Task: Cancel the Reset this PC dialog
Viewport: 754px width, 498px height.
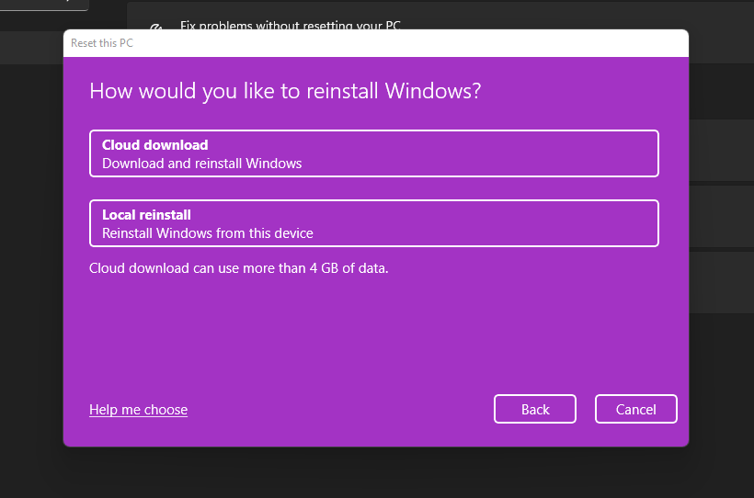Action: point(635,409)
